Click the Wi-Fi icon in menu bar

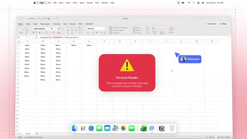(x=189, y=3)
